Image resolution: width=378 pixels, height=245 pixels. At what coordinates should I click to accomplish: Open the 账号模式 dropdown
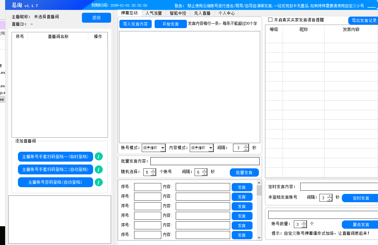pyautogui.click(x=154, y=148)
